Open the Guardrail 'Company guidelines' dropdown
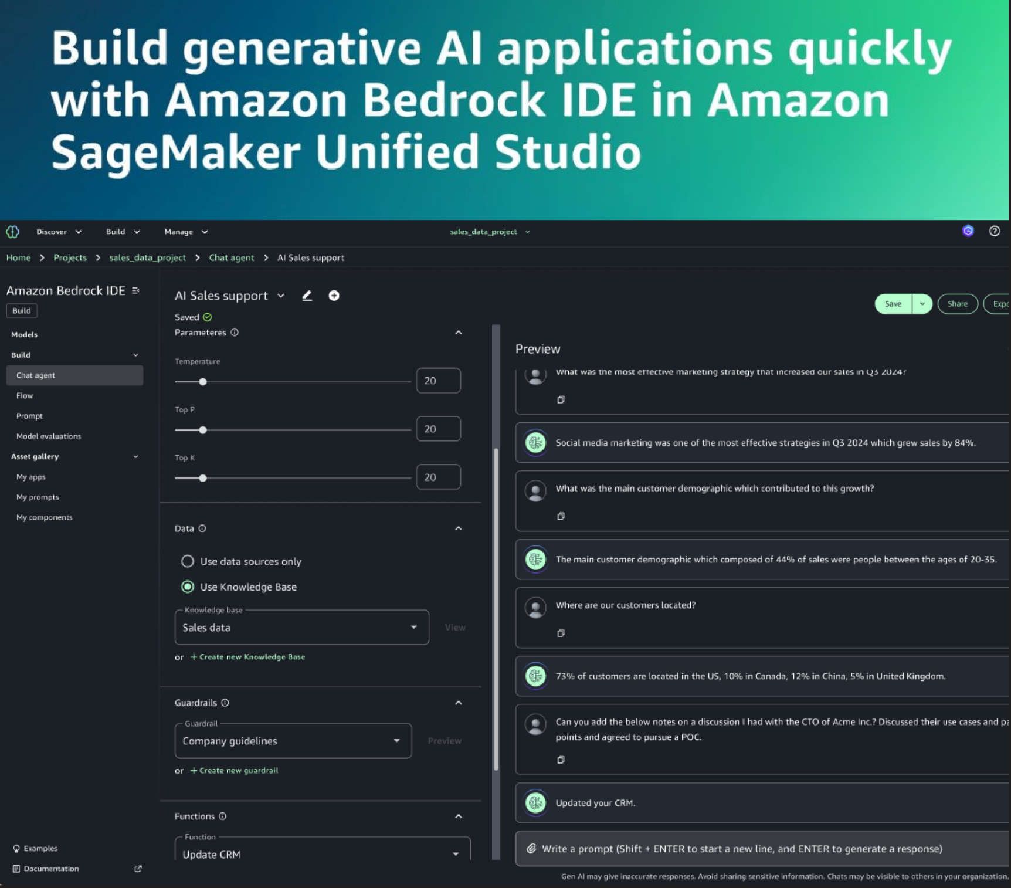 point(293,741)
